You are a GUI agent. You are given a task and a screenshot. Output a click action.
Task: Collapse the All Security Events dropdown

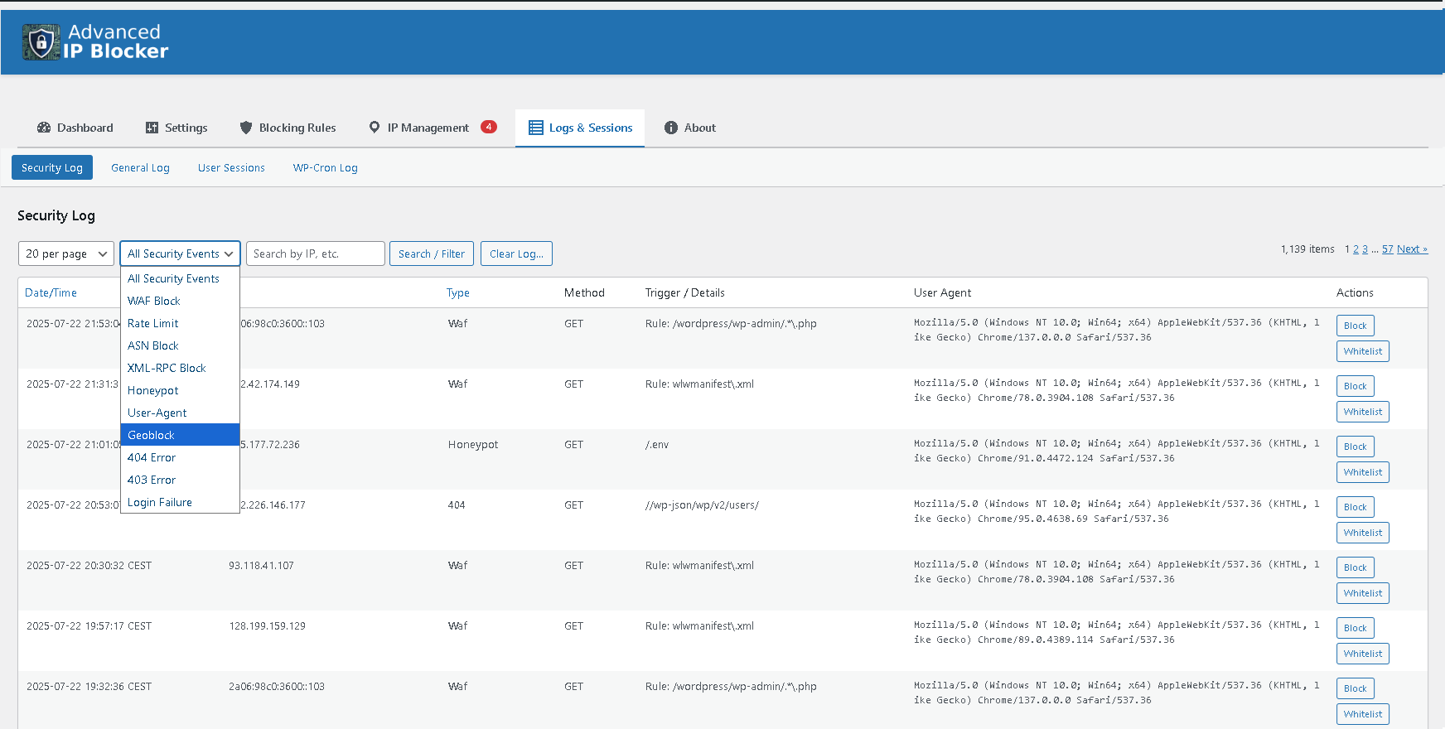pos(180,253)
